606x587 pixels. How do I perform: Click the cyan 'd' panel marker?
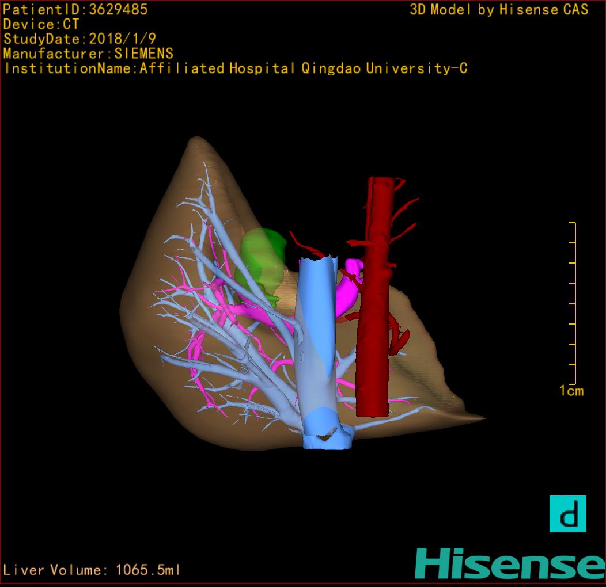click(568, 513)
